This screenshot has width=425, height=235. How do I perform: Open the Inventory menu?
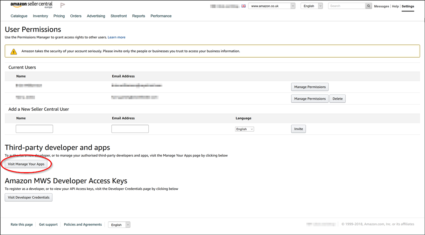coord(40,16)
